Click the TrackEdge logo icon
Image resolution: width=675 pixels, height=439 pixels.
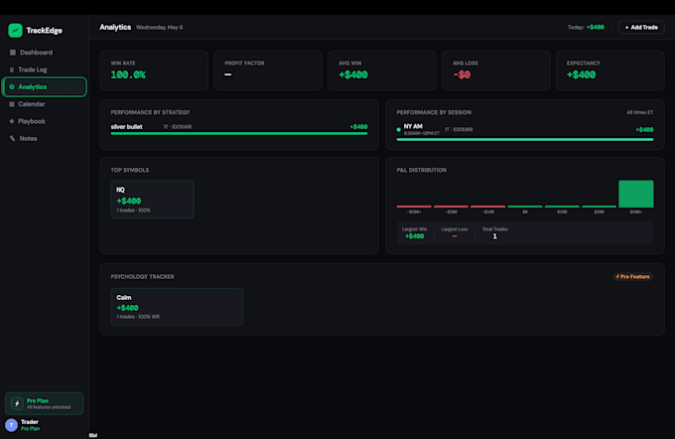coord(15,30)
